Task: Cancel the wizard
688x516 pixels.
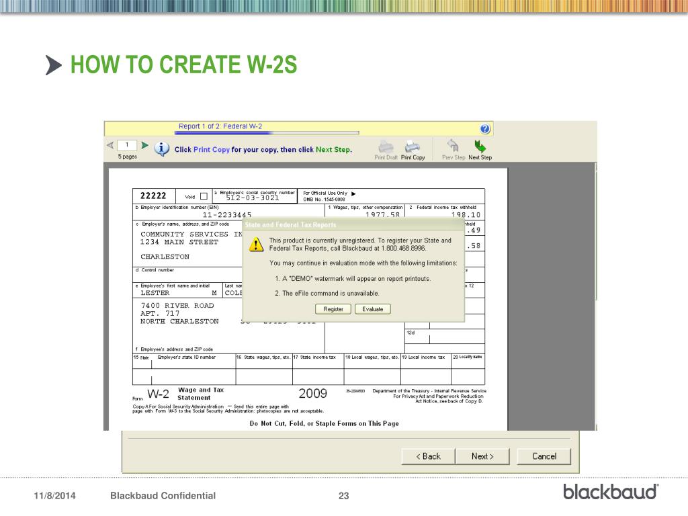Action: click(544, 456)
